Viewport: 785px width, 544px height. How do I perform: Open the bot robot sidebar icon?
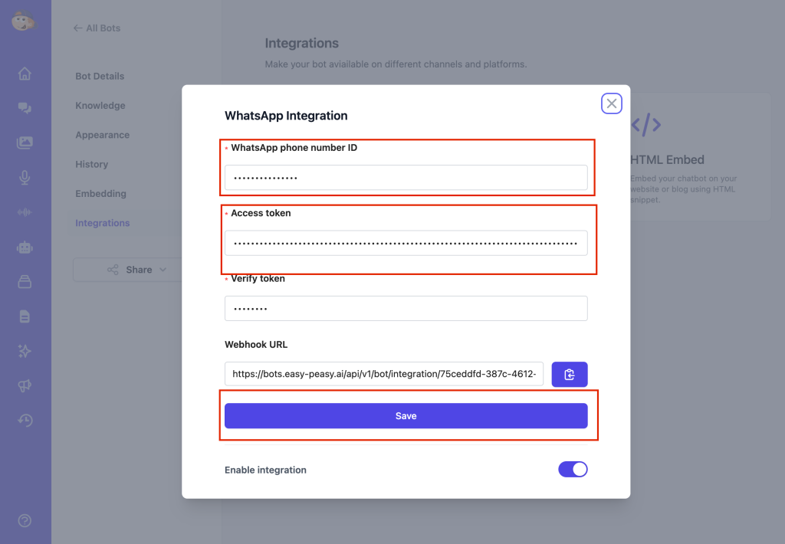(25, 247)
